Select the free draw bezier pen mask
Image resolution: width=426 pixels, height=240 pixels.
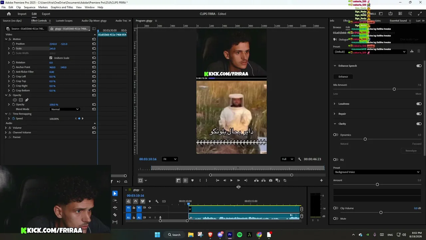coord(27,100)
